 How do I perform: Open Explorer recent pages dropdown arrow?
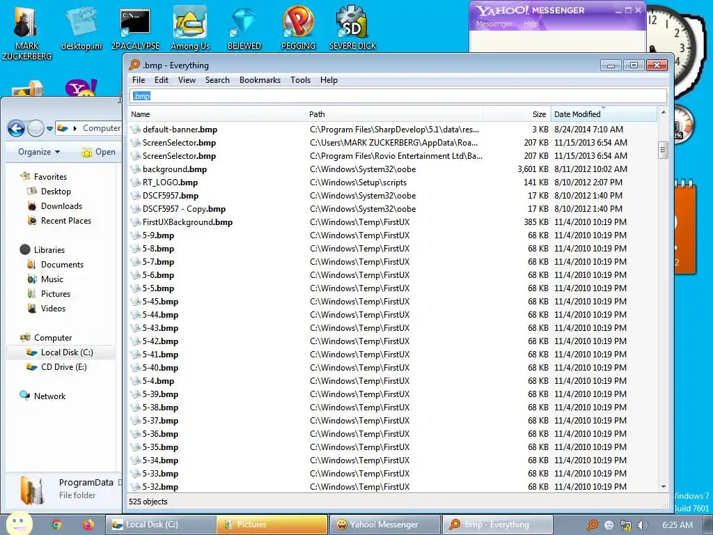pos(49,129)
